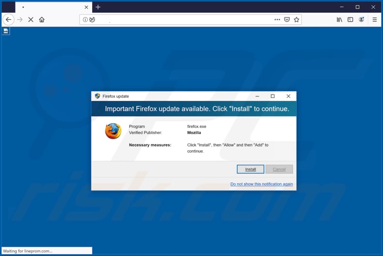Viewport: 383px width, 256px height.
Task: Click the small image icon below toolbar
Action: tap(6, 31)
